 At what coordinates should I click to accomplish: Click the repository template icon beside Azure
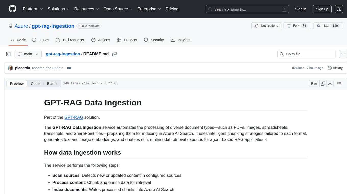(x=10, y=26)
